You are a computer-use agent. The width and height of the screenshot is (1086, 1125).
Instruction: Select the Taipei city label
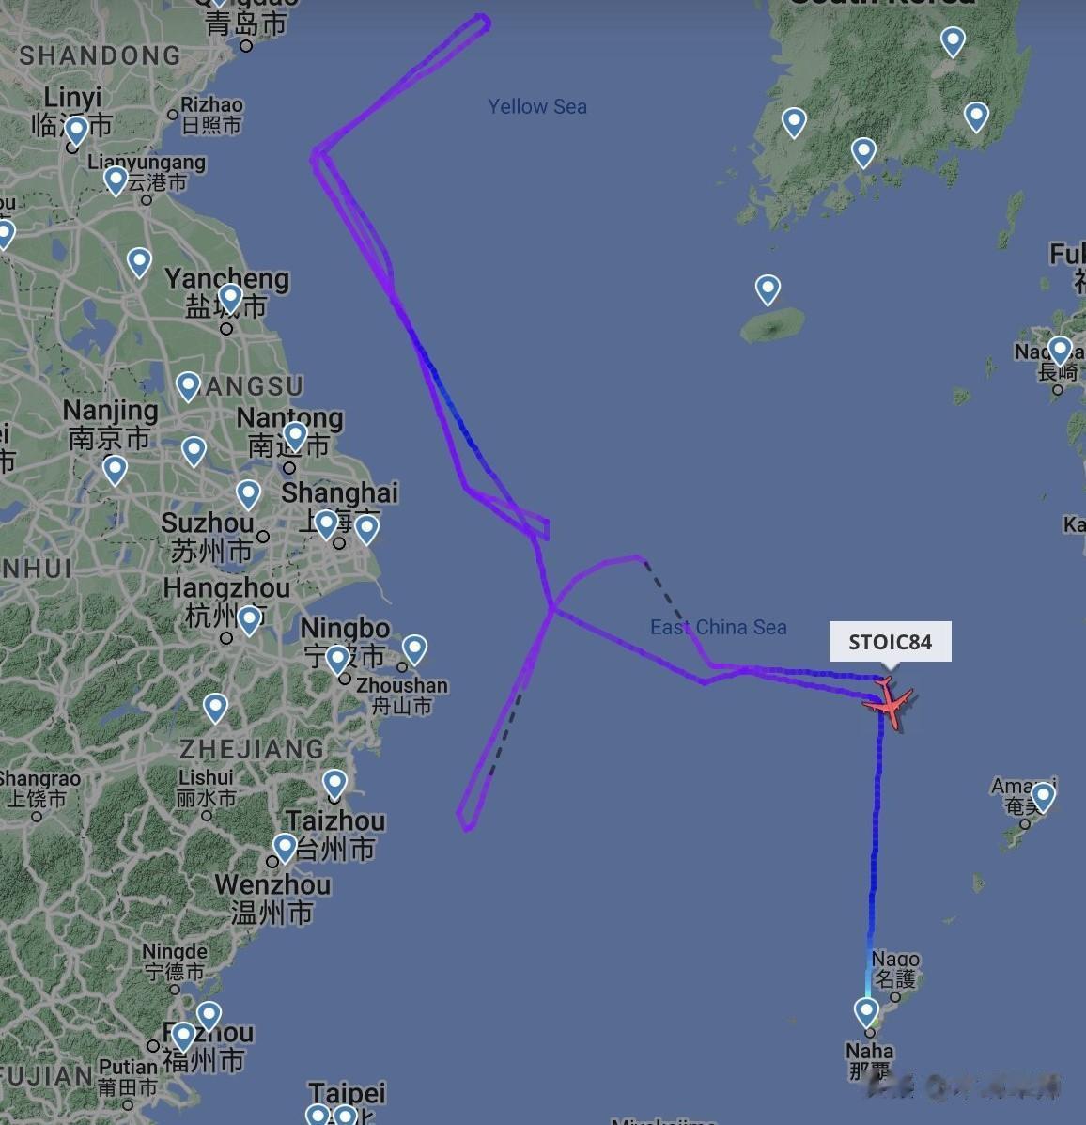[x=348, y=1093]
